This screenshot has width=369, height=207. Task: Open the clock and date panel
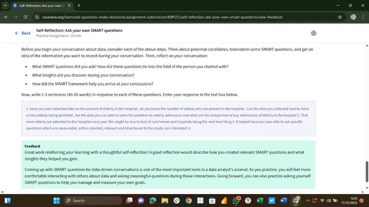(349, 200)
